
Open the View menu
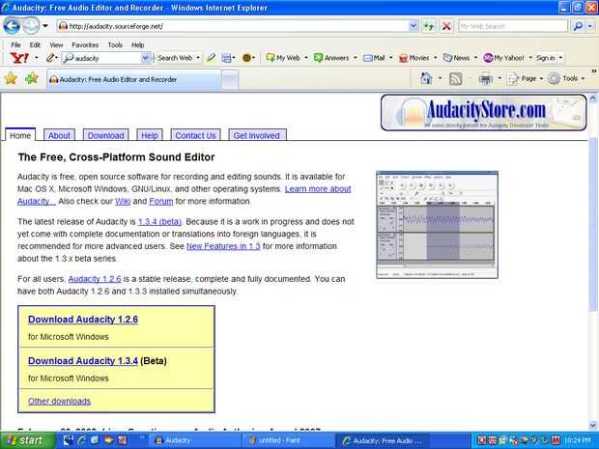[x=56, y=44]
